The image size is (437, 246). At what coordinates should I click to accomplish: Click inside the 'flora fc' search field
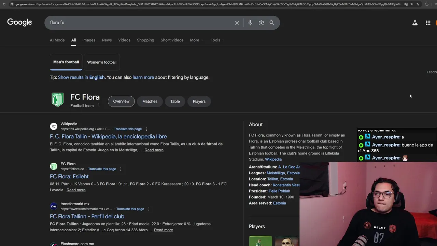coord(140,23)
